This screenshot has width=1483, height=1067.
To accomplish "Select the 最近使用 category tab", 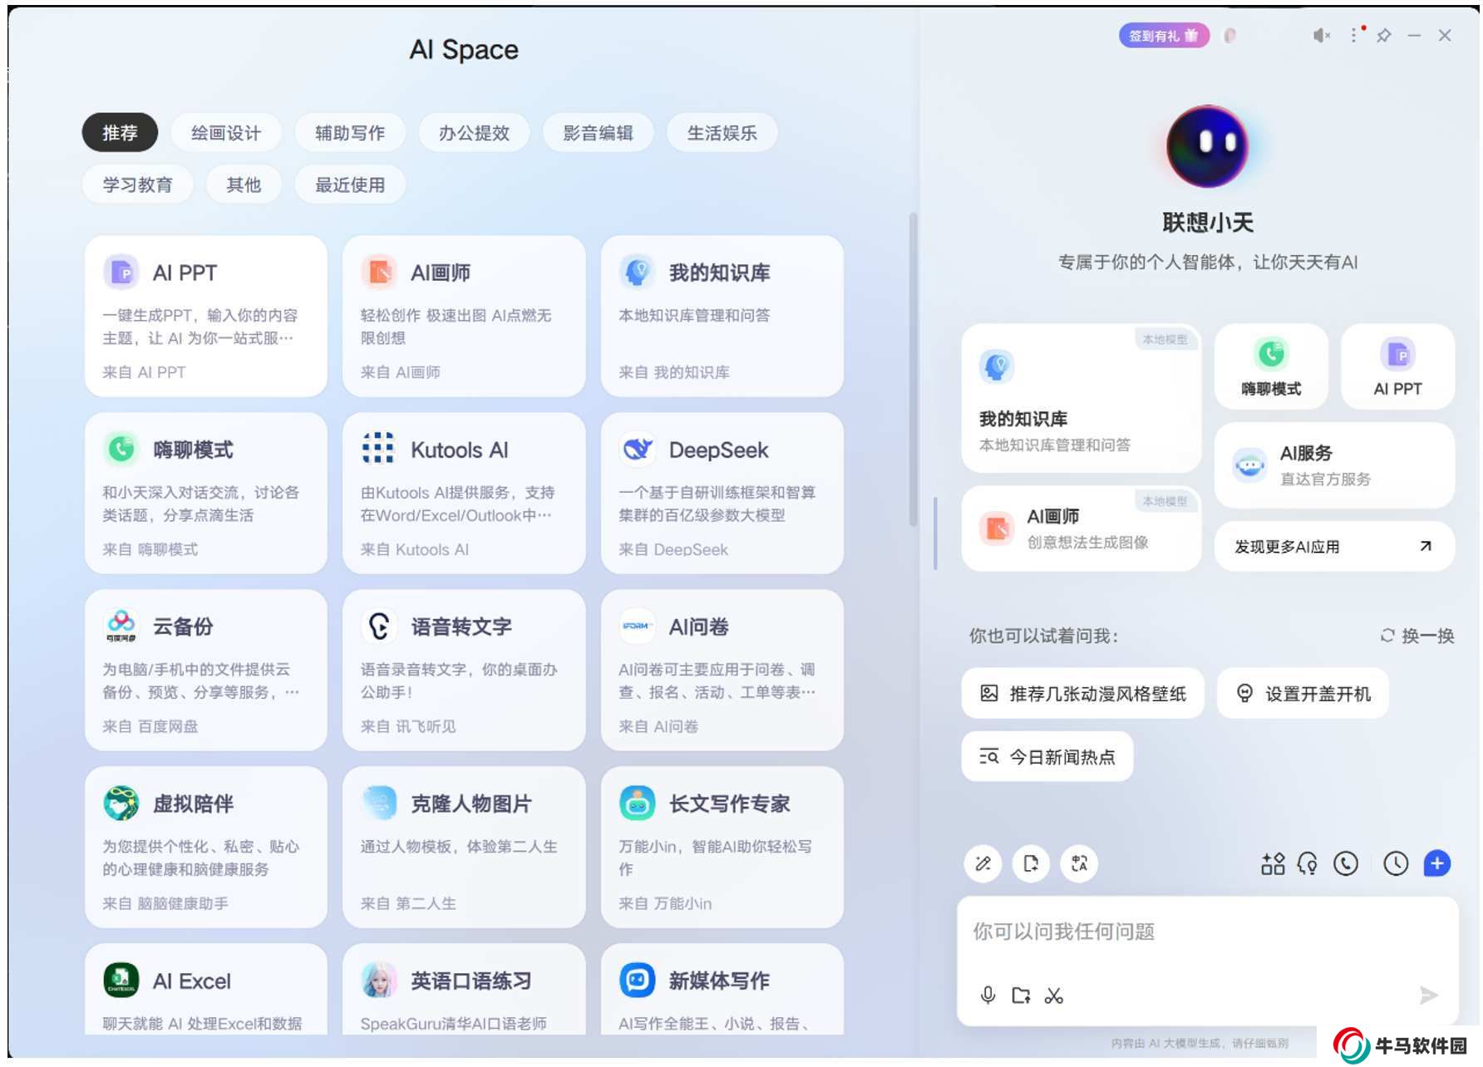I will [x=350, y=184].
